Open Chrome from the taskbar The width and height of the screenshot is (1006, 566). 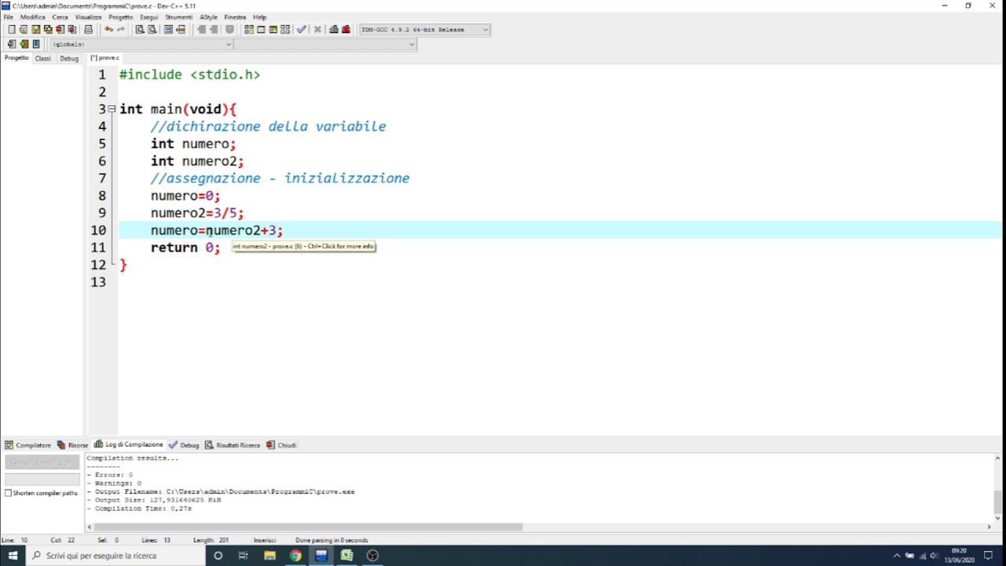[296, 556]
